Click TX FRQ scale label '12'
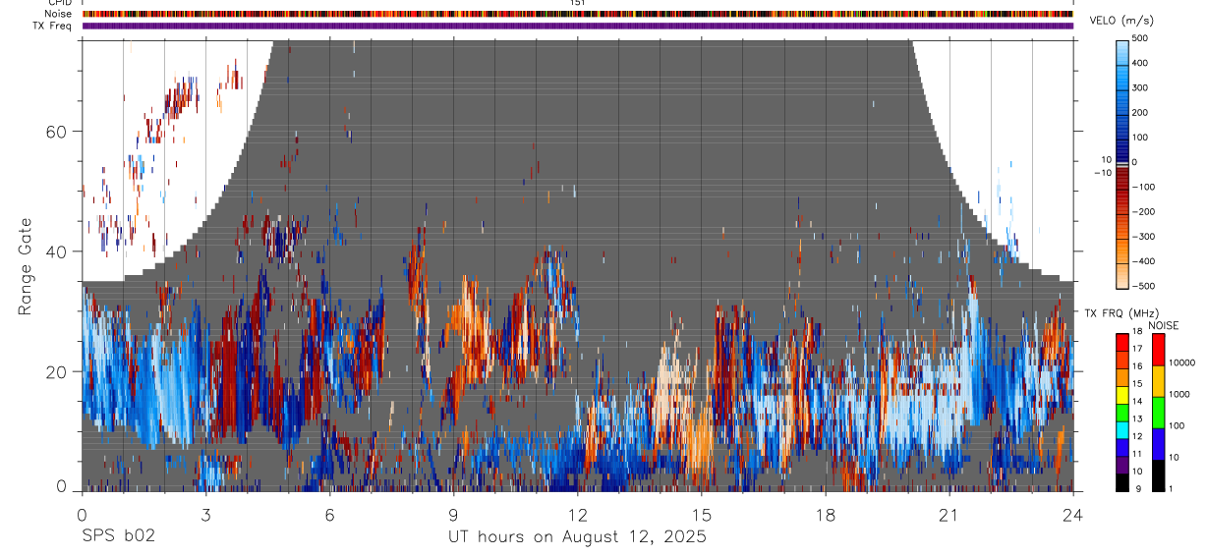Image resolution: width=1207 pixels, height=557 pixels. pyautogui.click(x=1139, y=437)
